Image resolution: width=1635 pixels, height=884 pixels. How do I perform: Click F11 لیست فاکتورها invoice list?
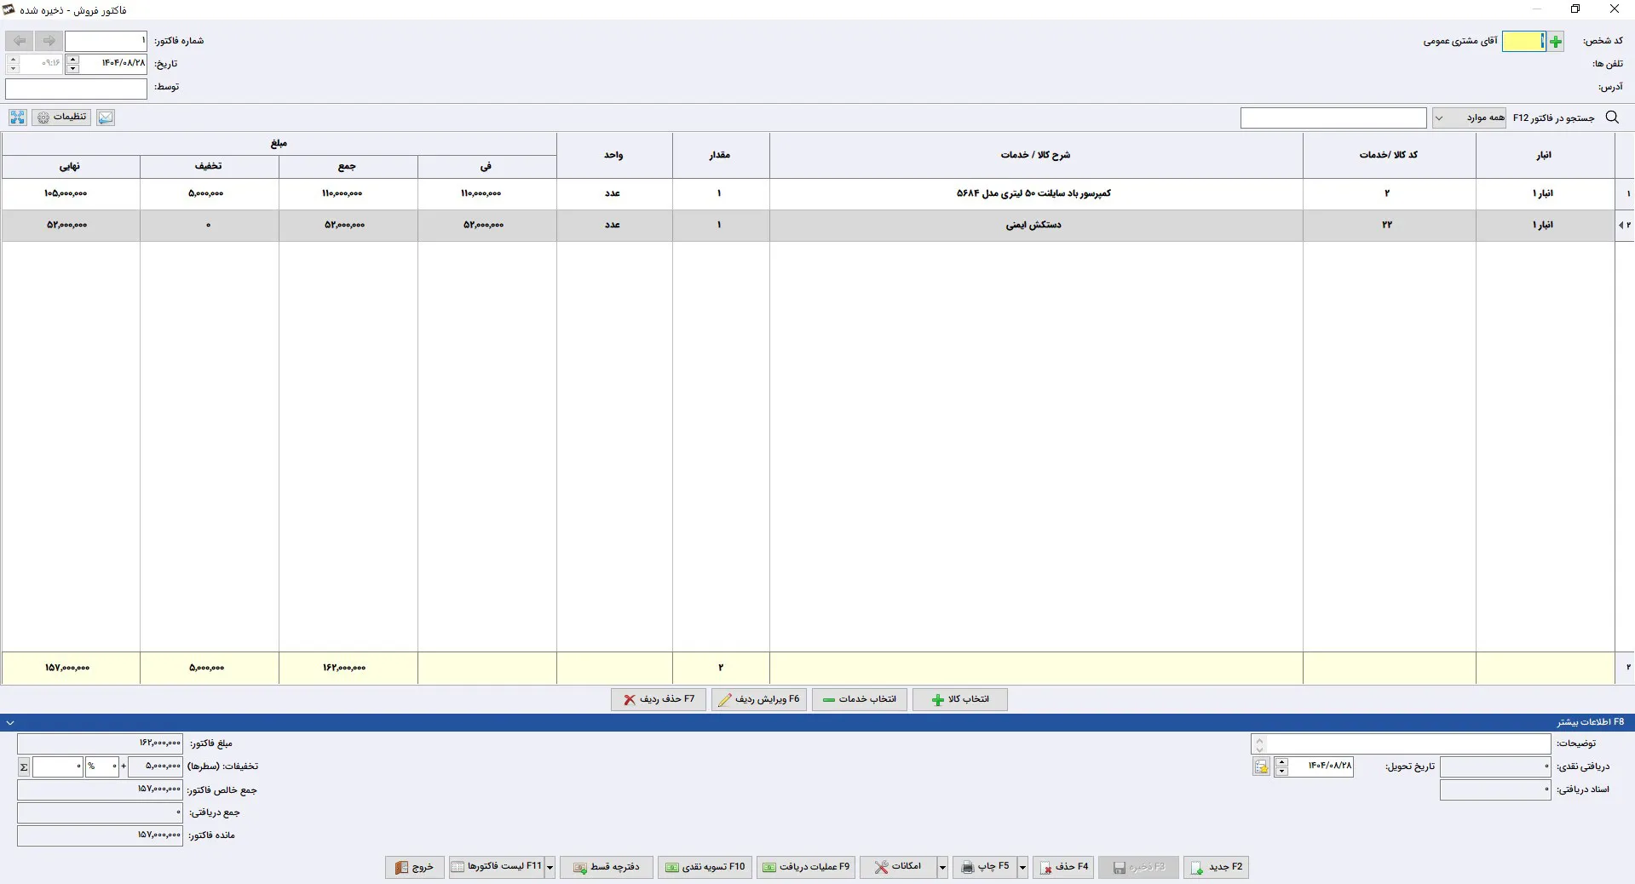coord(497,867)
